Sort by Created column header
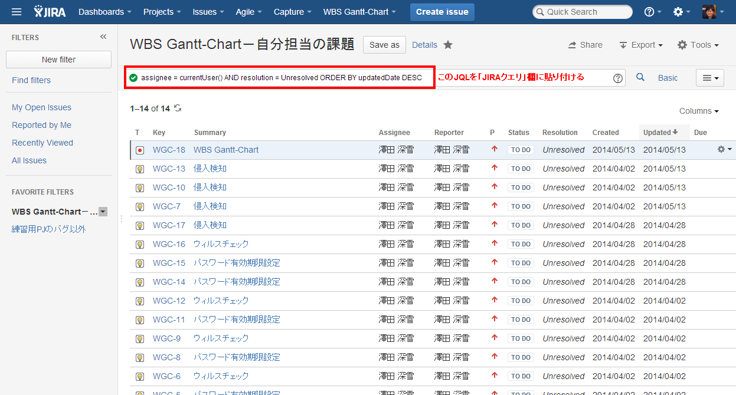Viewport: 736px width, 395px height. pyautogui.click(x=606, y=133)
